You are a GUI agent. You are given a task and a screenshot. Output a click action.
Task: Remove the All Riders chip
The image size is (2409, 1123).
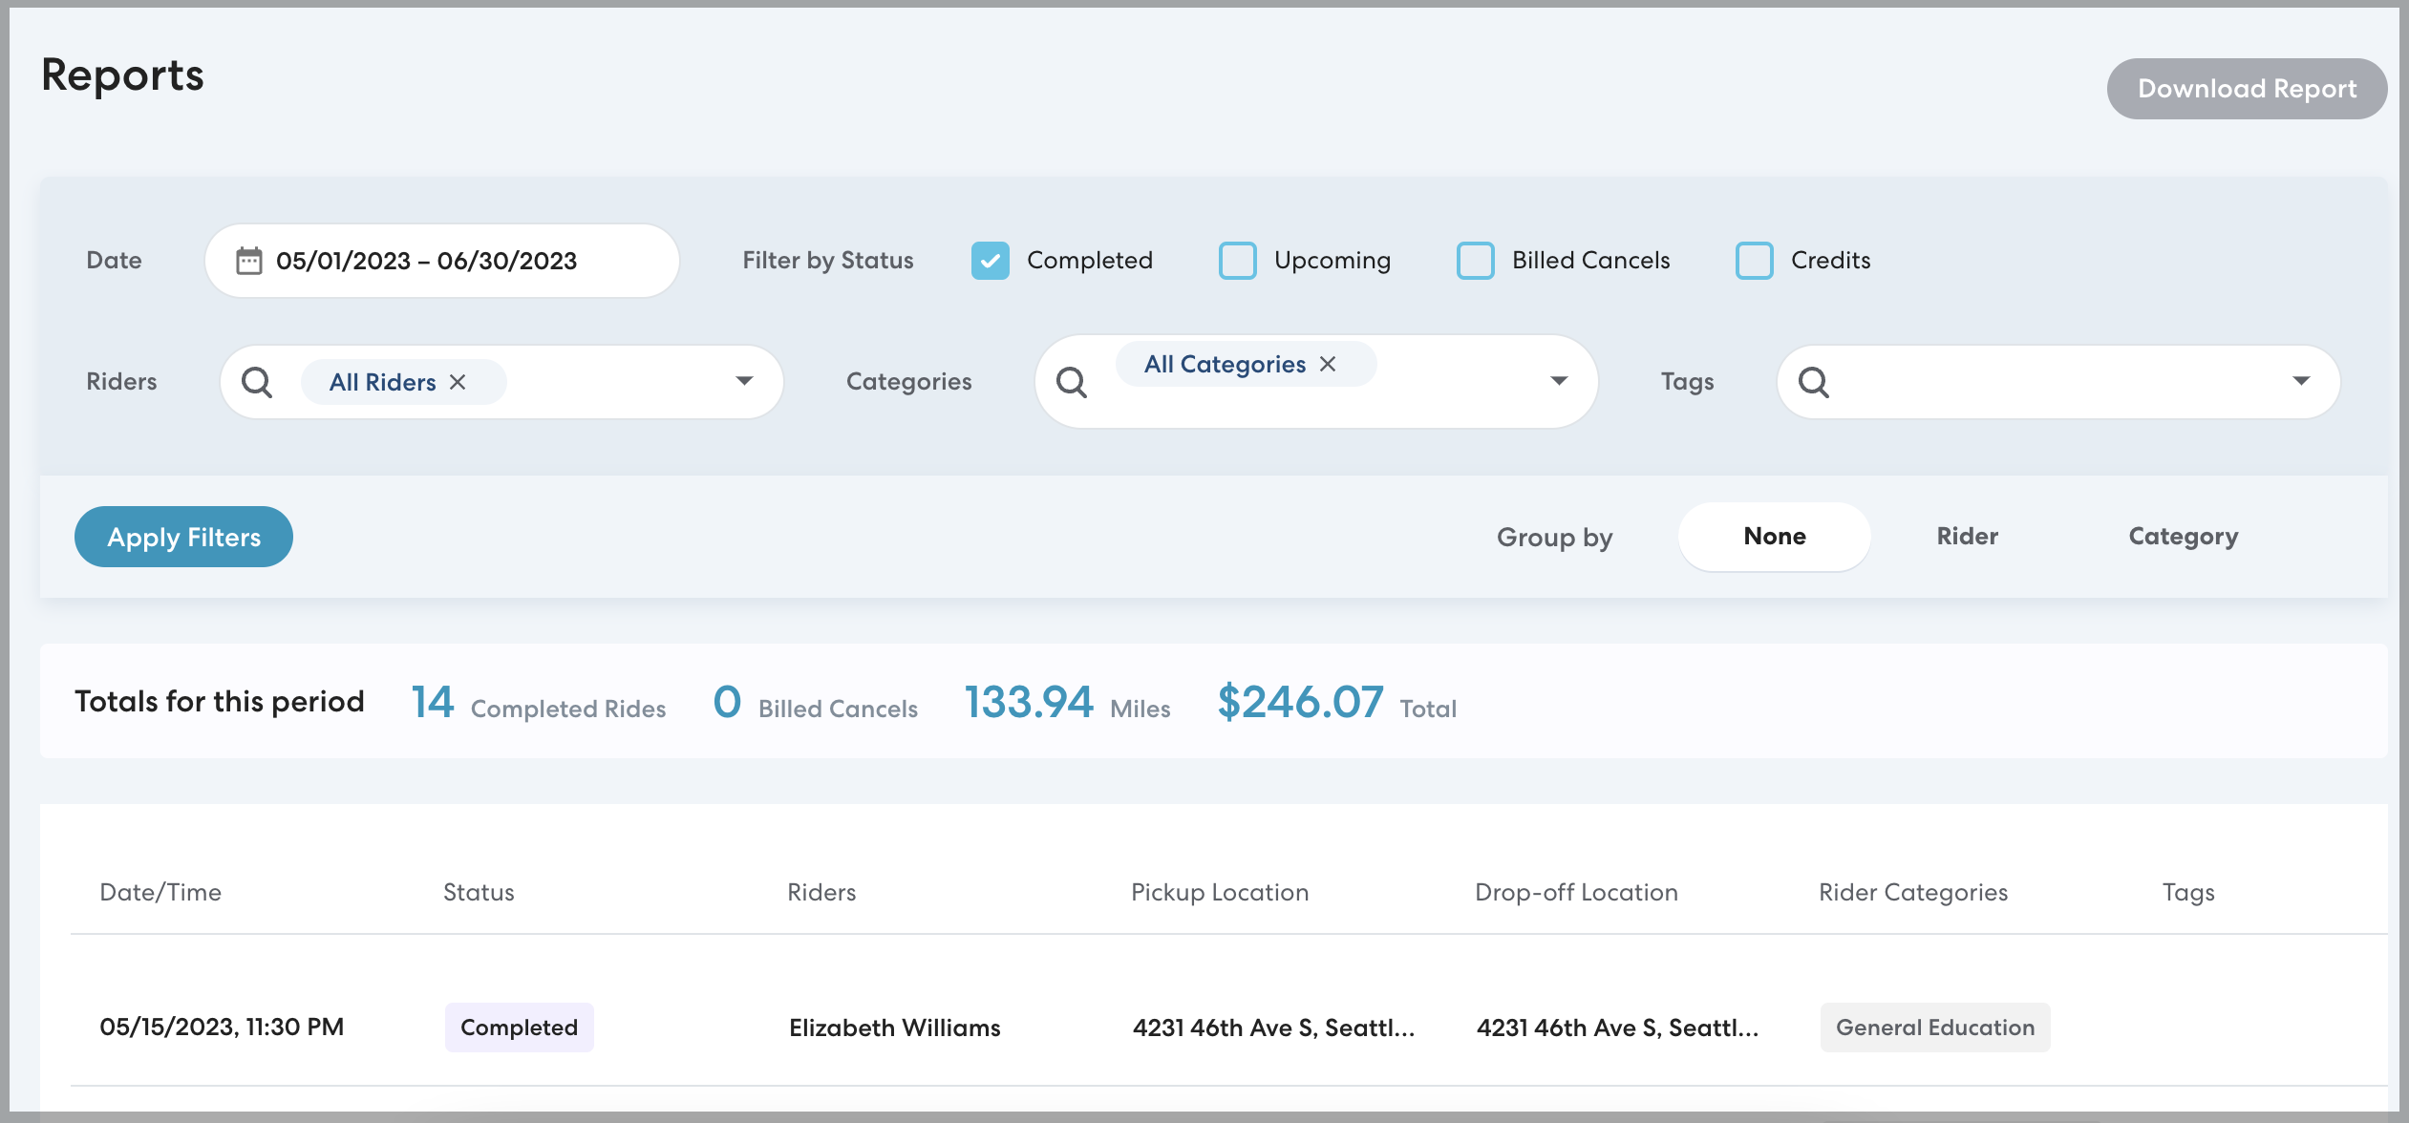point(458,382)
